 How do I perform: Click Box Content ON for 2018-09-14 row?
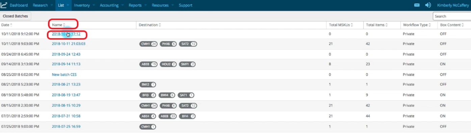click(443, 64)
